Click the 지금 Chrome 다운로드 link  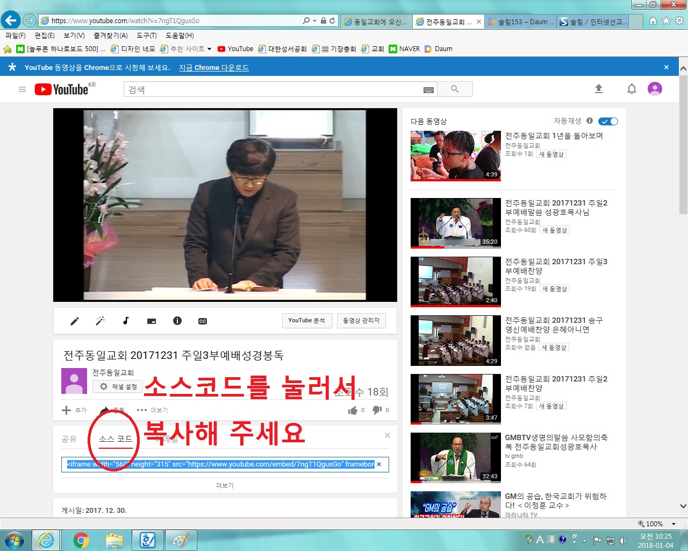pos(213,68)
